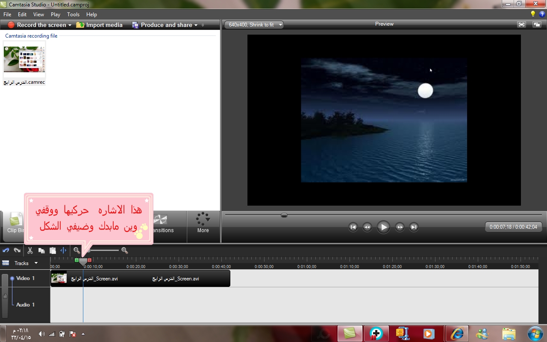Click Produce and share
The image size is (547, 342).
coord(162,25)
